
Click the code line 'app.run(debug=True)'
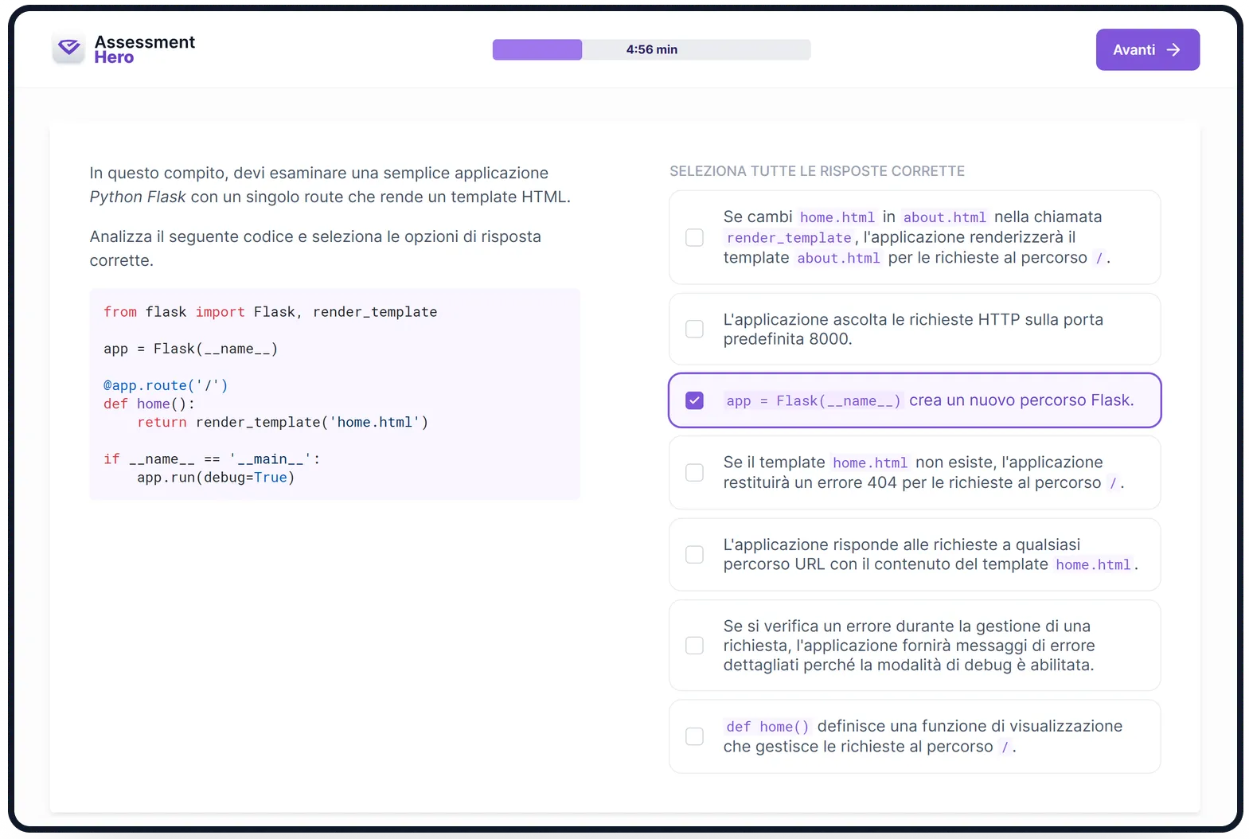coord(216,478)
